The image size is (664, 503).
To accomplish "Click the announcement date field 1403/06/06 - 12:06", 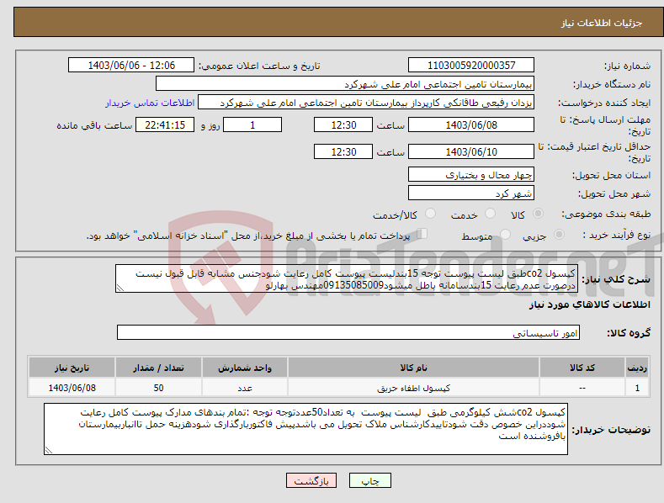I will pos(131,66).
